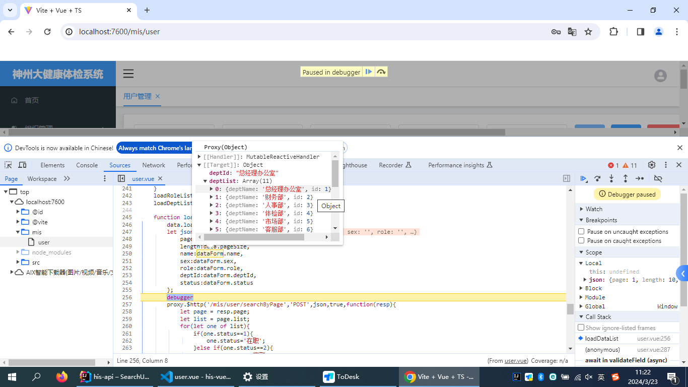Hide the debugger sidebar toggle icon
This screenshot has width=688, height=387.
(x=567, y=178)
